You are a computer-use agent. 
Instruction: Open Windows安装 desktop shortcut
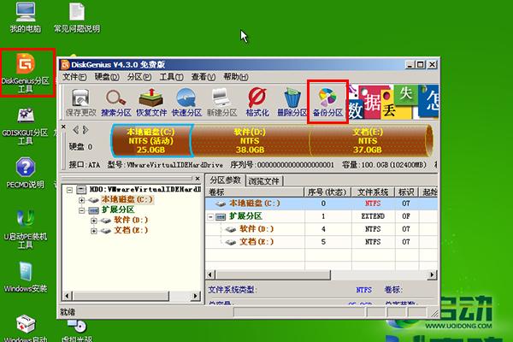[25, 277]
